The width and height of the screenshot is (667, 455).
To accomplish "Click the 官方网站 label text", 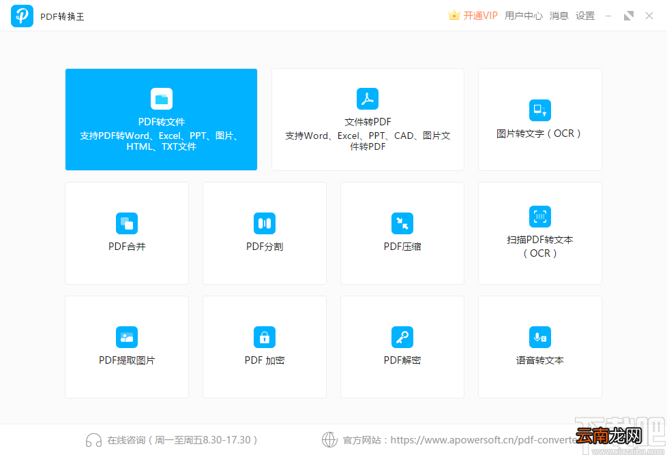I will 362,440.
